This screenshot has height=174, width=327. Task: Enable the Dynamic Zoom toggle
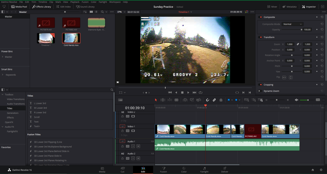tap(260, 91)
